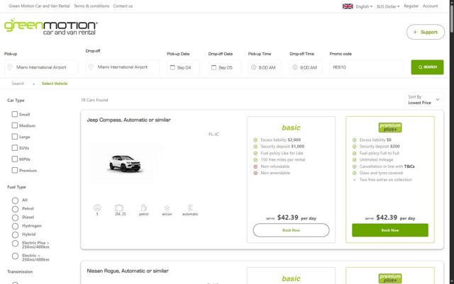This screenshot has height=284, width=454.
Task: Tick the MPVs checkbox
Action: coord(15,159)
